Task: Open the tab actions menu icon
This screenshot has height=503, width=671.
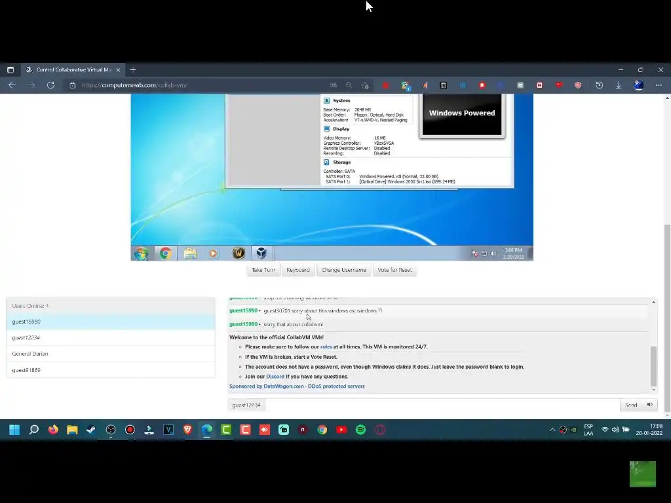Action: click(10, 69)
